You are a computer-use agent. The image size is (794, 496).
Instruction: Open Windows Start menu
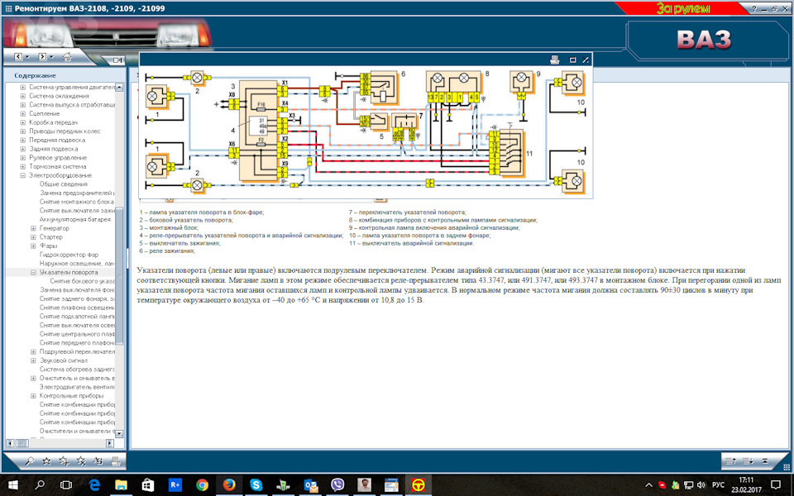[12, 485]
